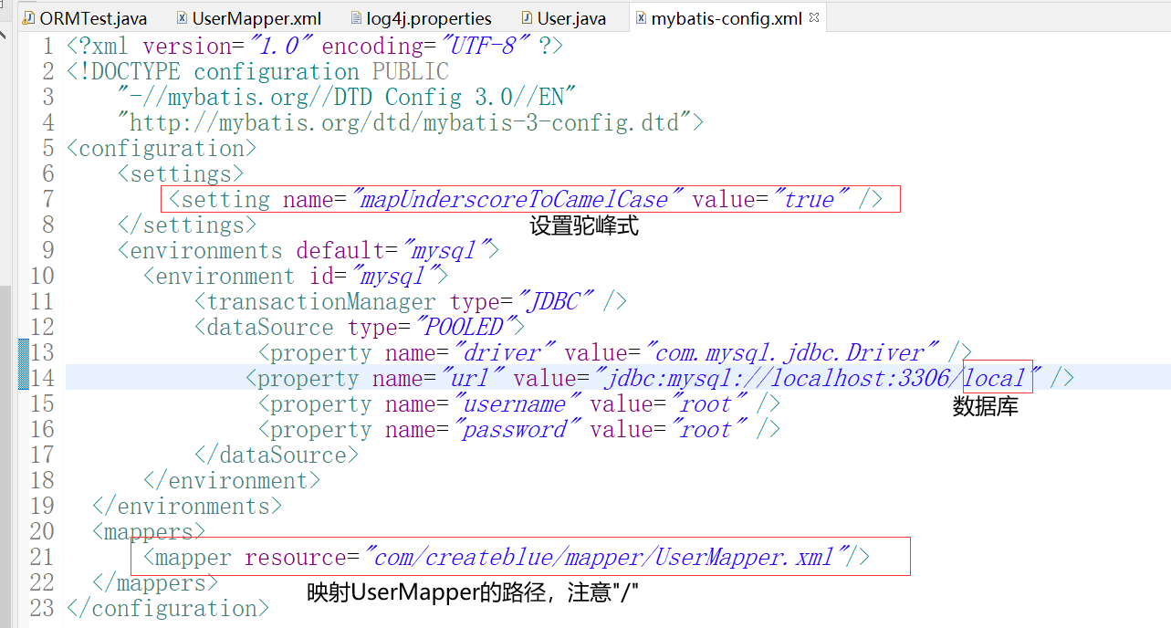1171x628 pixels.
Task: Place cursor in the xml version declaration
Action: click(x=315, y=46)
